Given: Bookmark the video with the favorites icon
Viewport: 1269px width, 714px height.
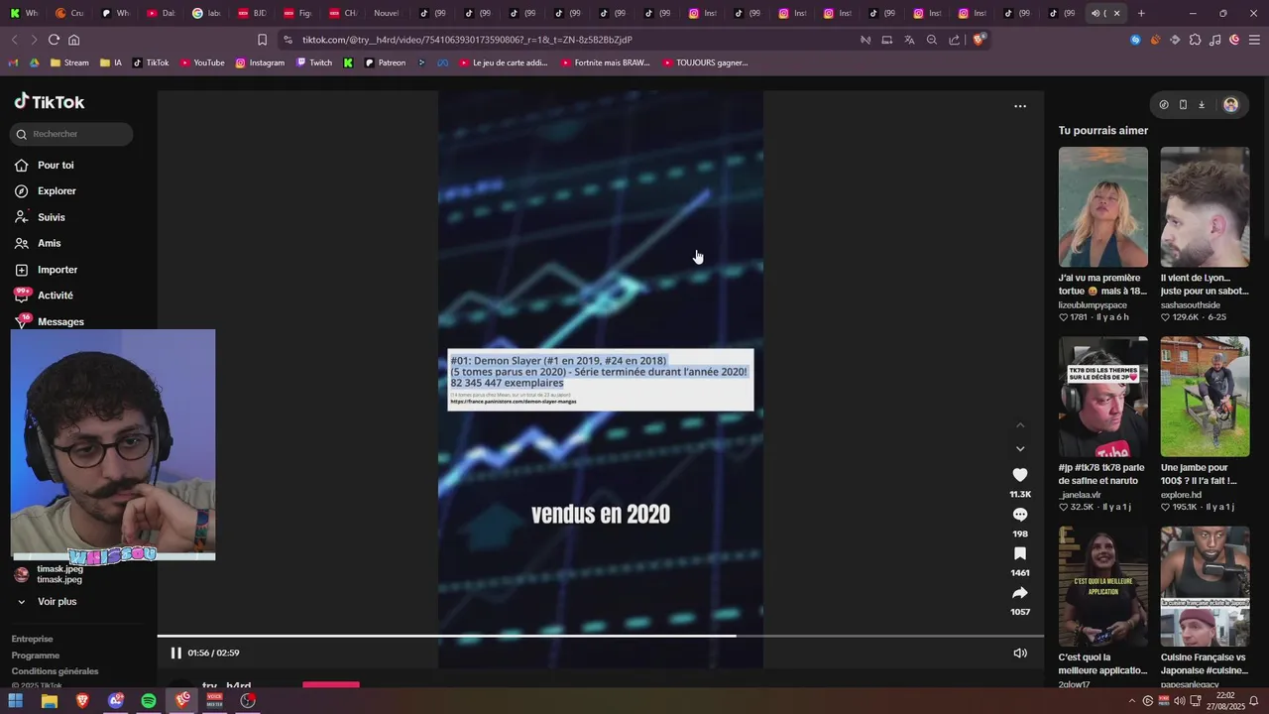Looking at the screenshot, I should pos(1020,553).
